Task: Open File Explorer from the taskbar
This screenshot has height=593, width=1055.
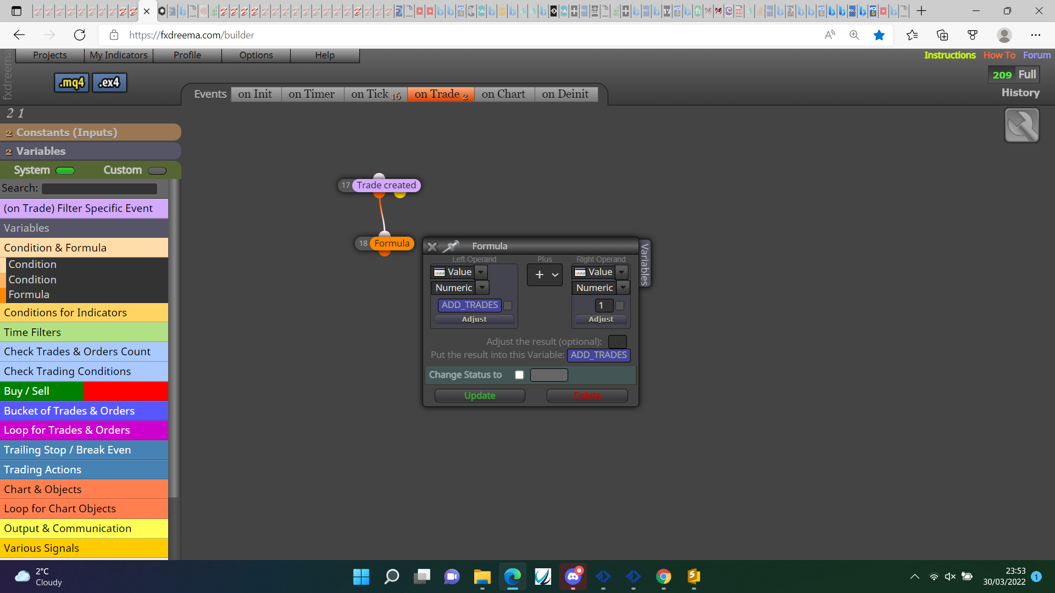Action: pyautogui.click(x=482, y=577)
